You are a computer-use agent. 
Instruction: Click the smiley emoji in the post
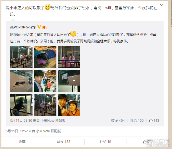48,7
